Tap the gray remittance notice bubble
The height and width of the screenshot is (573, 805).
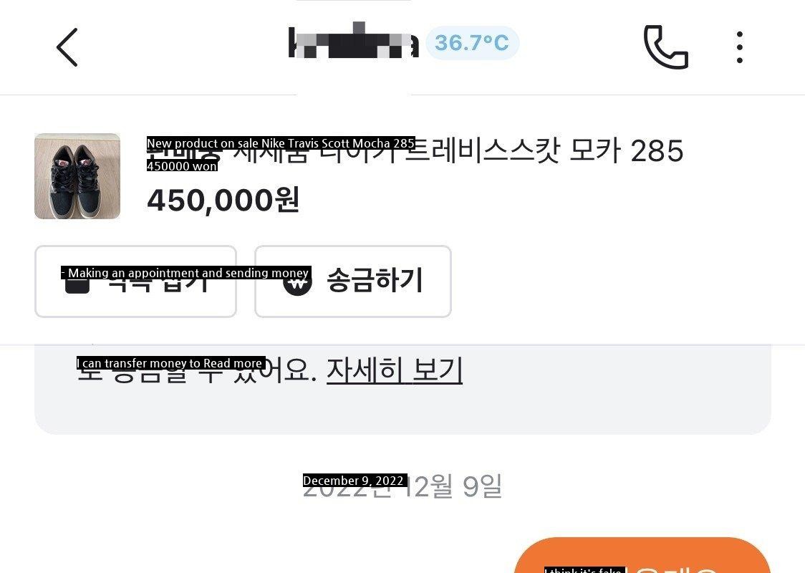[x=403, y=389]
